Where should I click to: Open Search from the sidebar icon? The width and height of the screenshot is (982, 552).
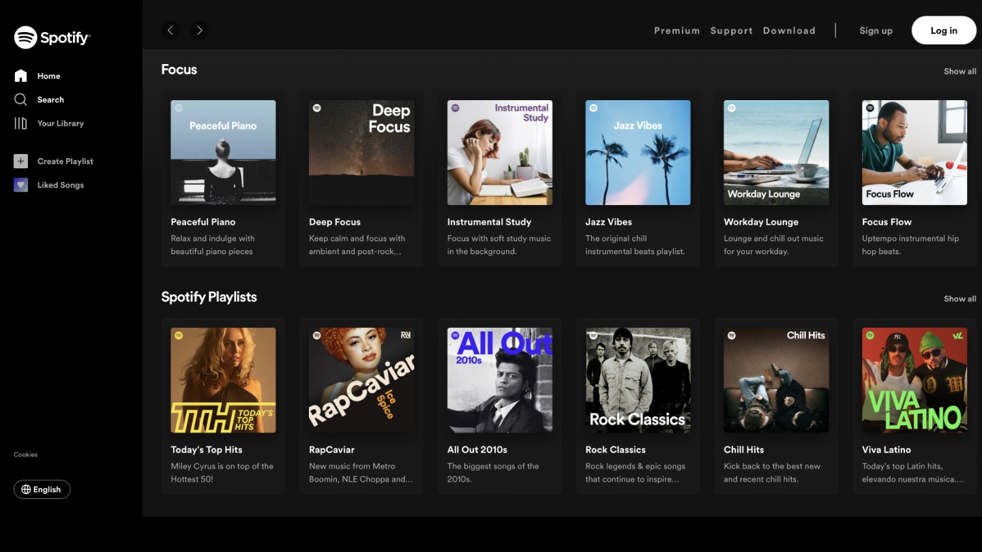pos(20,99)
